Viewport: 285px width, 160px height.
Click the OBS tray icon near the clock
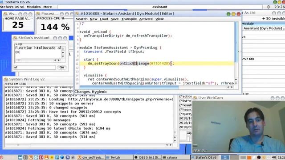(259, 157)
